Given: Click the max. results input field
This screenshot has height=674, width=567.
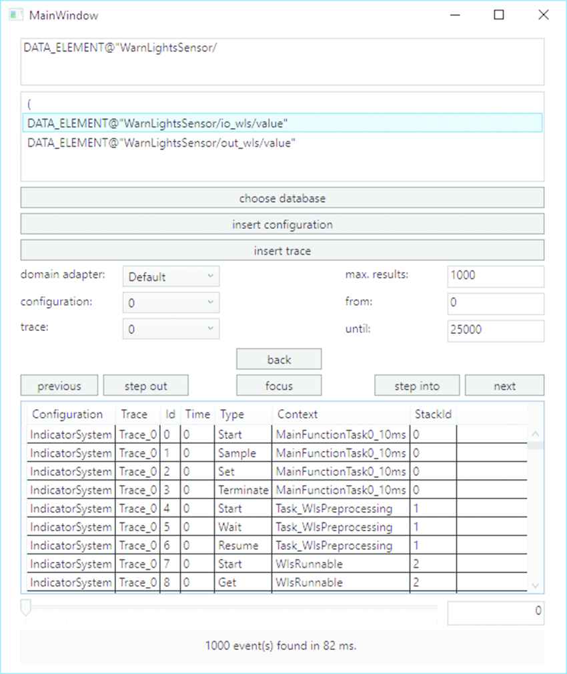Looking at the screenshot, I should pos(495,276).
